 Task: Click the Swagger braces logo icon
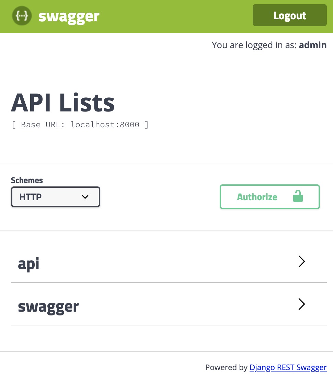(22, 15)
